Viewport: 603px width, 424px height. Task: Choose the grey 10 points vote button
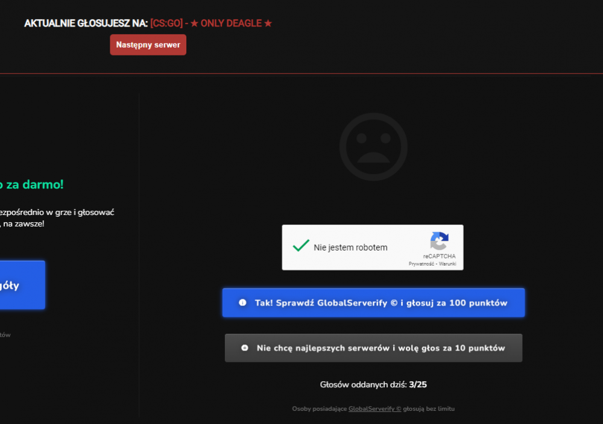point(373,348)
